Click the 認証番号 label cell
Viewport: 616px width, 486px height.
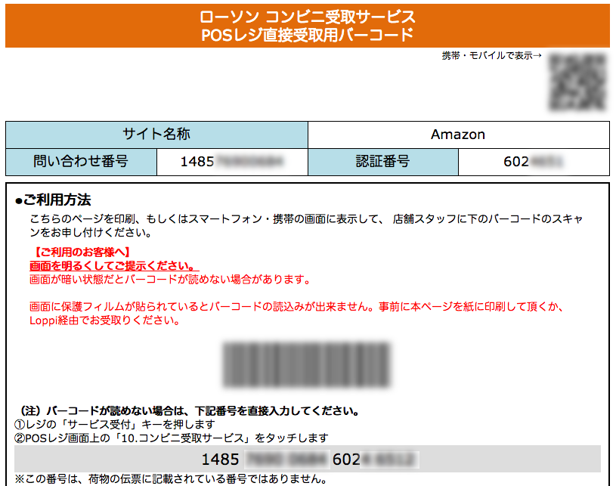pos(383,162)
